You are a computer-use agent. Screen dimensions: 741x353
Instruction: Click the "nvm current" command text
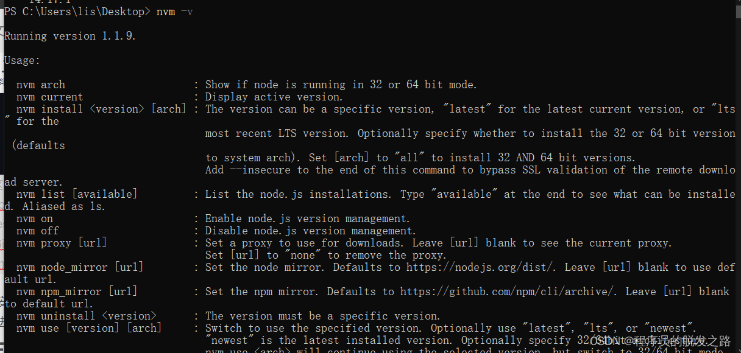(49, 97)
